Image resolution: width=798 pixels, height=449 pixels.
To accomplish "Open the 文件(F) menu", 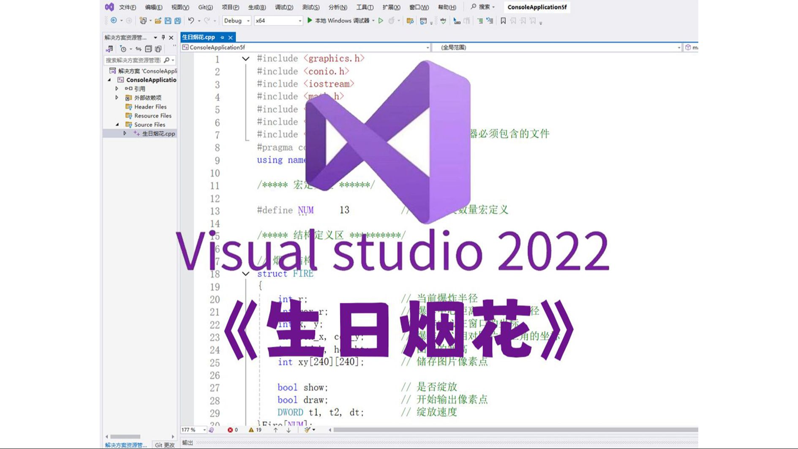I will tap(127, 7).
